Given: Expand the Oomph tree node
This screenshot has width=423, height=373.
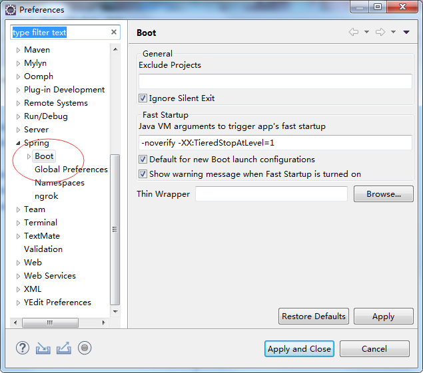Looking at the screenshot, I should (18, 76).
